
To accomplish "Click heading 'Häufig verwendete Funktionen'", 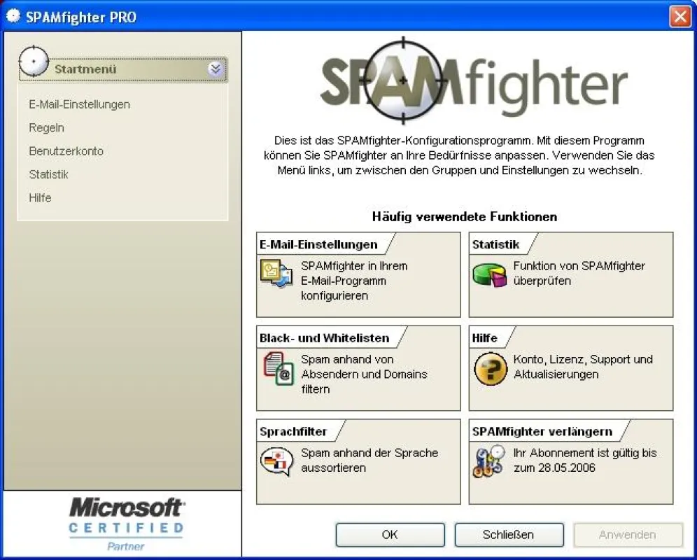I will click(465, 216).
